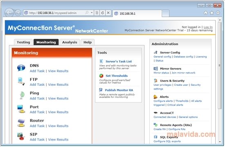The width and height of the screenshot is (225, 147).
Task: Click View Results under FTP
Action: [x=58, y=85]
